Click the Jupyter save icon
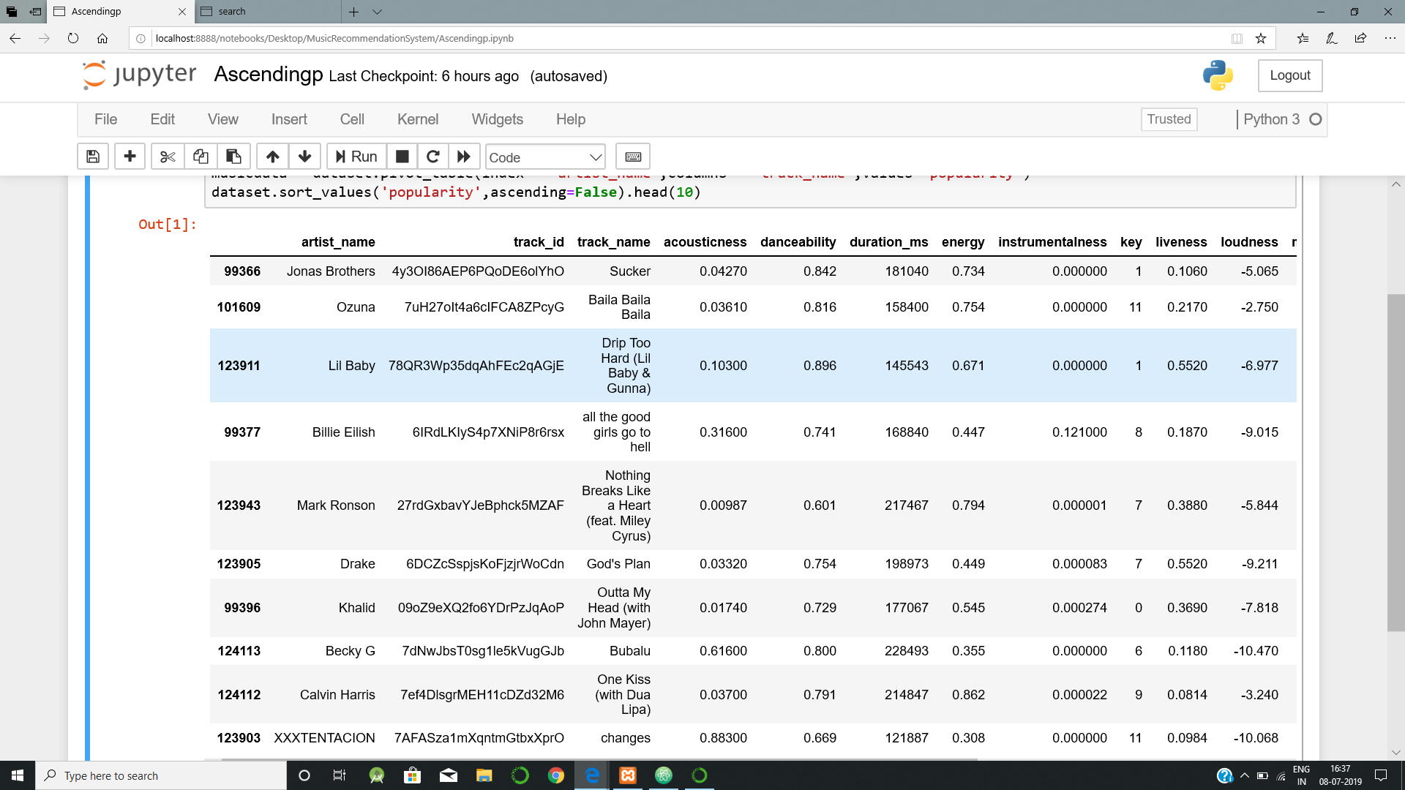This screenshot has height=790, width=1405. click(93, 157)
